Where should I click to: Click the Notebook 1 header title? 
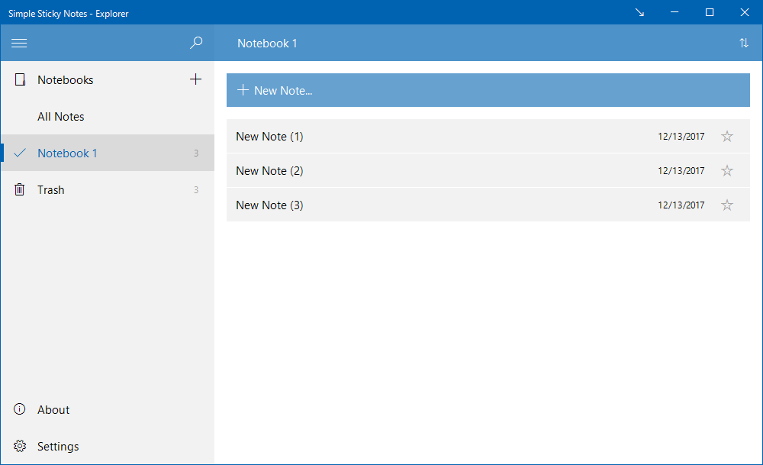pos(267,43)
